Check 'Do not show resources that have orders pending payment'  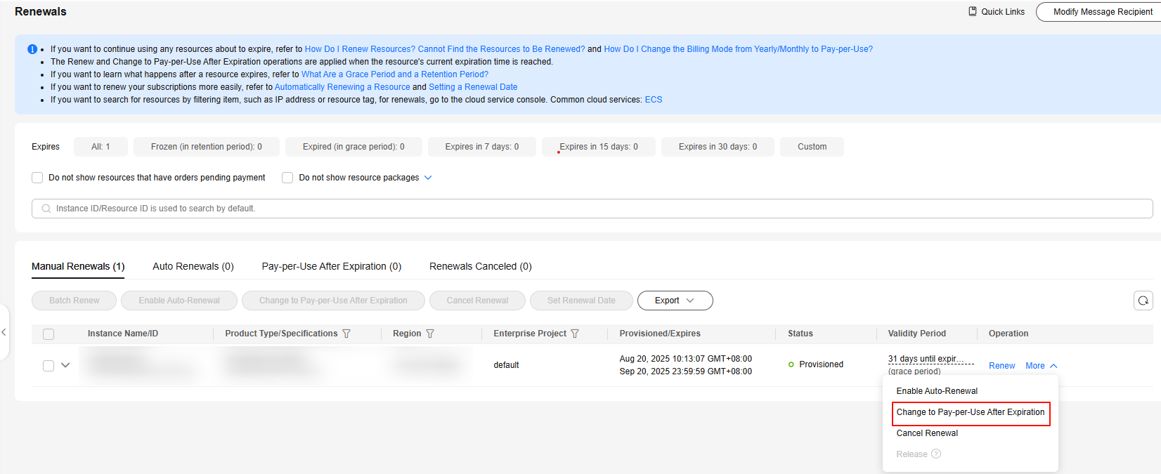click(37, 178)
